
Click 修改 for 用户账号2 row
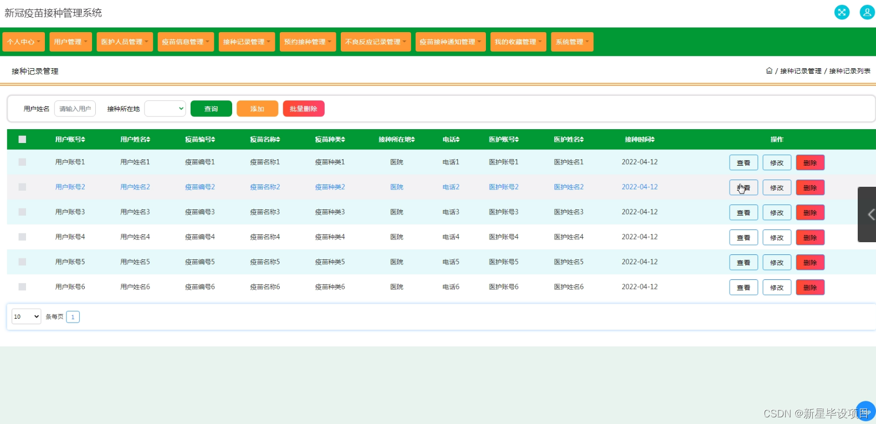(x=777, y=187)
